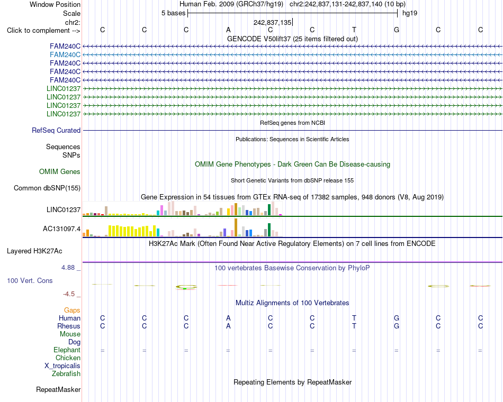Open the LINC01237 GTEx expression bar chart

[182, 208]
